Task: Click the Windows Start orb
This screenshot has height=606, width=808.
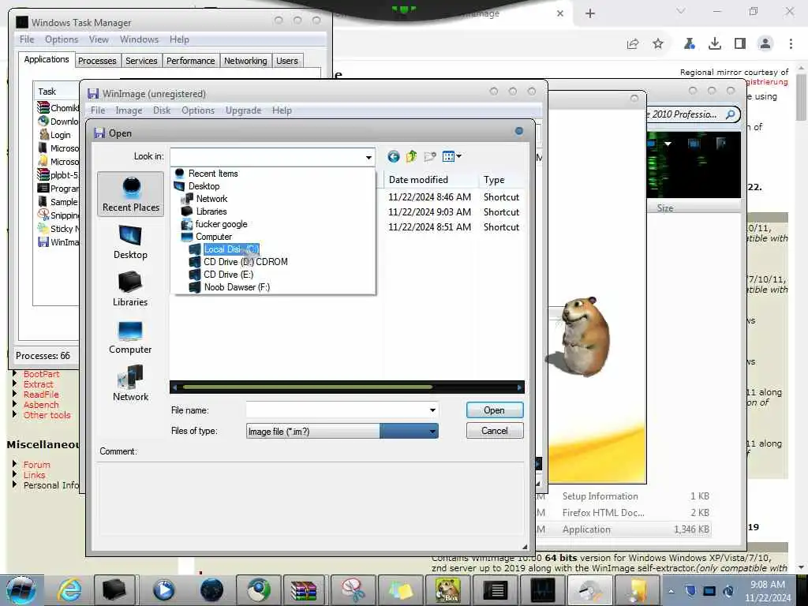Action: click(21, 590)
